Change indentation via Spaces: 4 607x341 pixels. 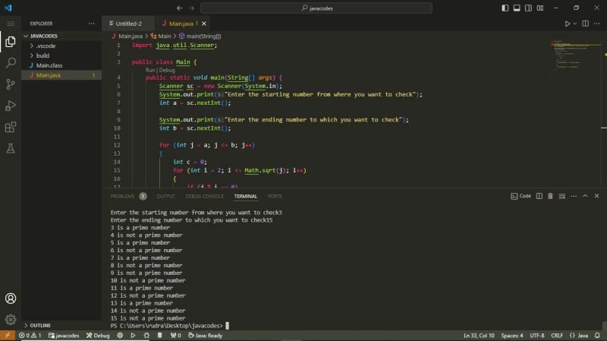click(511, 336)
